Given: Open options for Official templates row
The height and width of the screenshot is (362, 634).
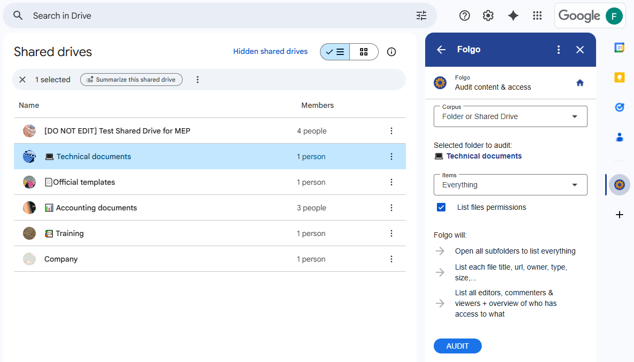Looking at the screenshot, I should click(391, 182).
